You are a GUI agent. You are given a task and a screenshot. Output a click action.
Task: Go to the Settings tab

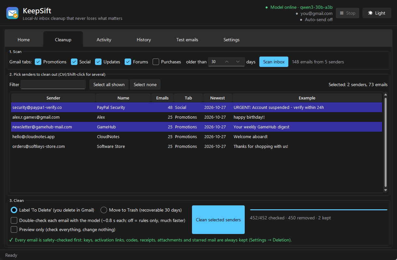point(231,40)
